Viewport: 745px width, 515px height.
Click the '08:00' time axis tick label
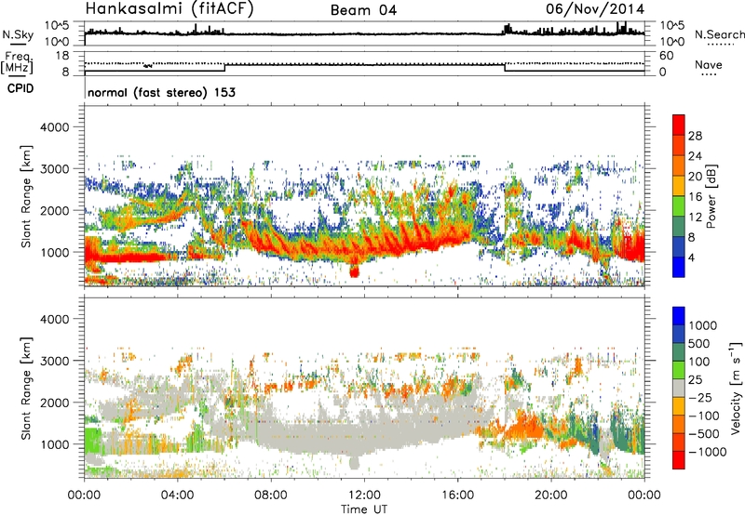coord(271,495)
